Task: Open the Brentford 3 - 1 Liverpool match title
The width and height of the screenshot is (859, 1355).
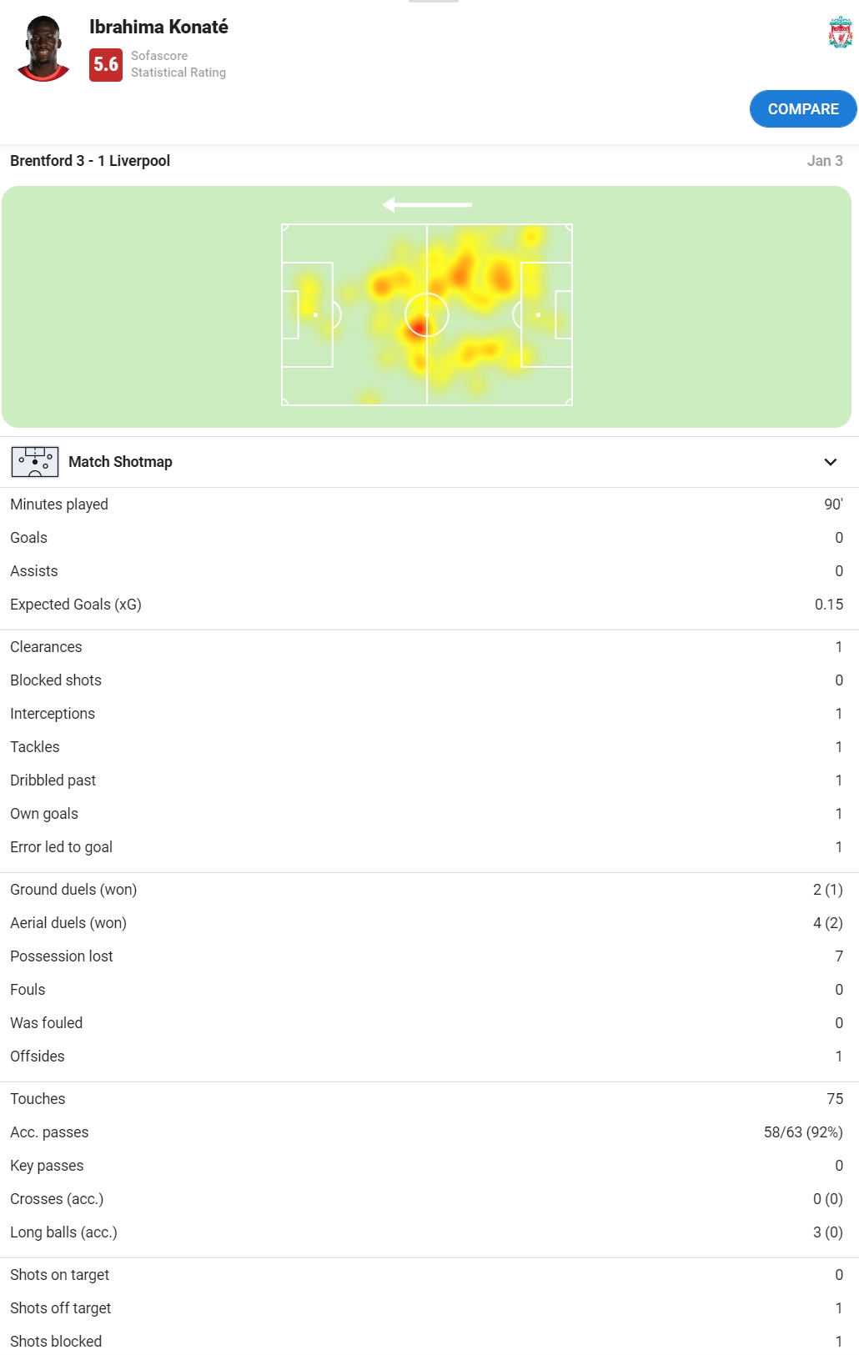Action: point(90,161)
